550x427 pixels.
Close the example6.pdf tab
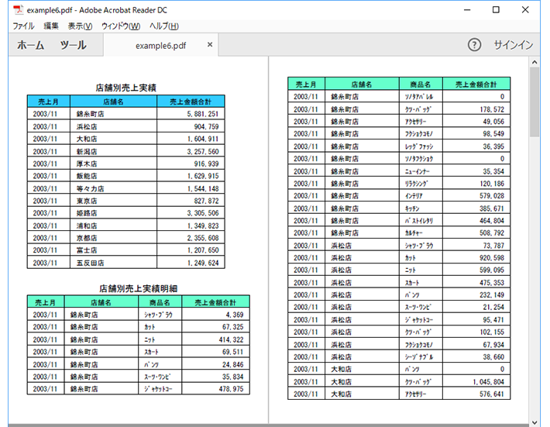pyautogui.click(x=210, y=44)
